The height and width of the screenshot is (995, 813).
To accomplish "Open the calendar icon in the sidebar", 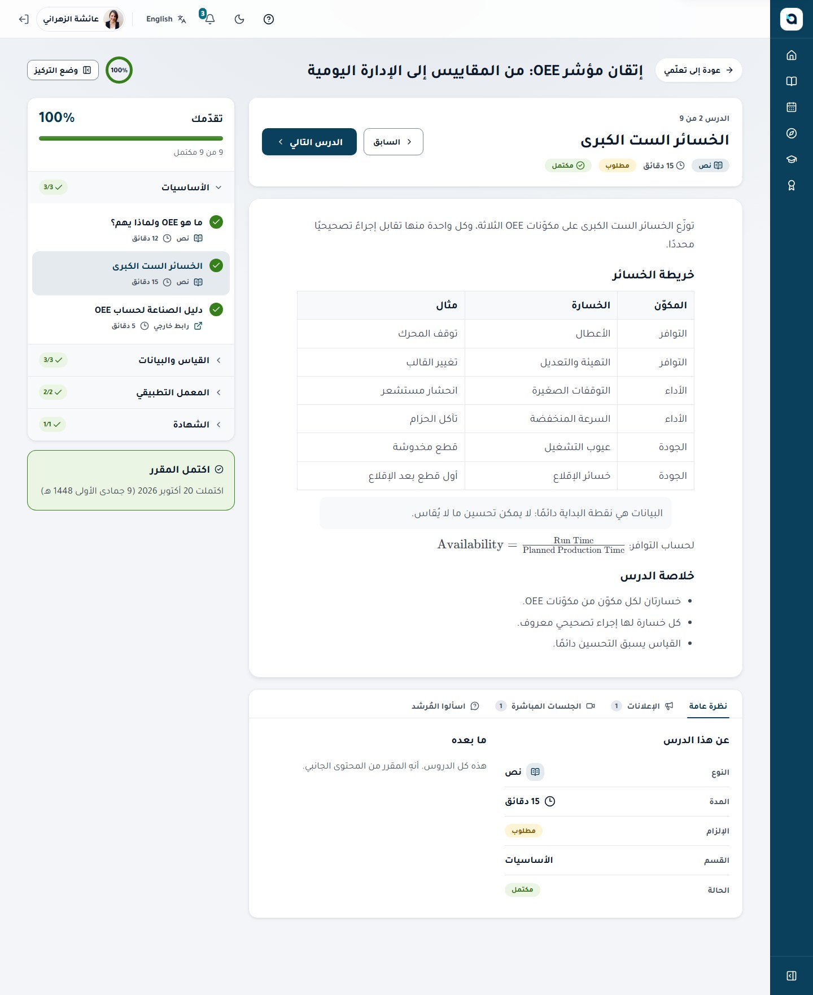I will (x=792, y=107).
